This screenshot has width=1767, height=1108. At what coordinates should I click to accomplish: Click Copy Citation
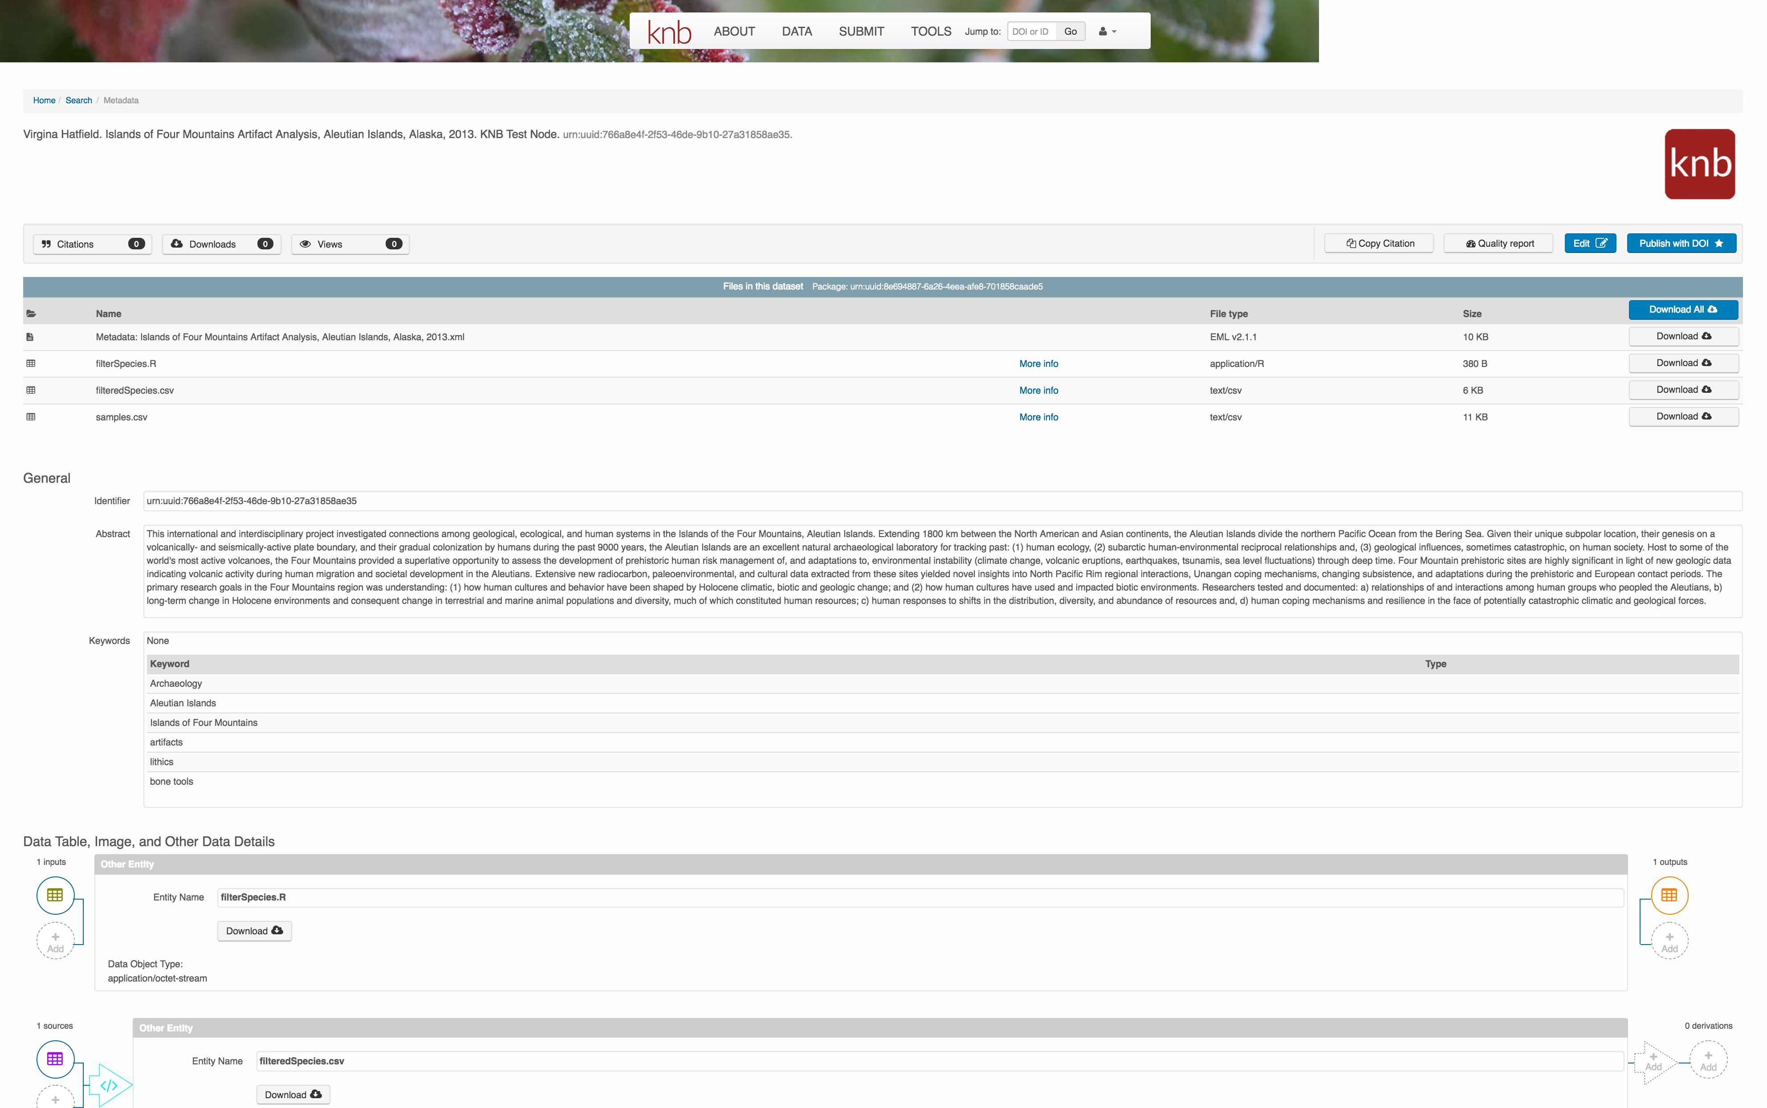(1379, 243)
